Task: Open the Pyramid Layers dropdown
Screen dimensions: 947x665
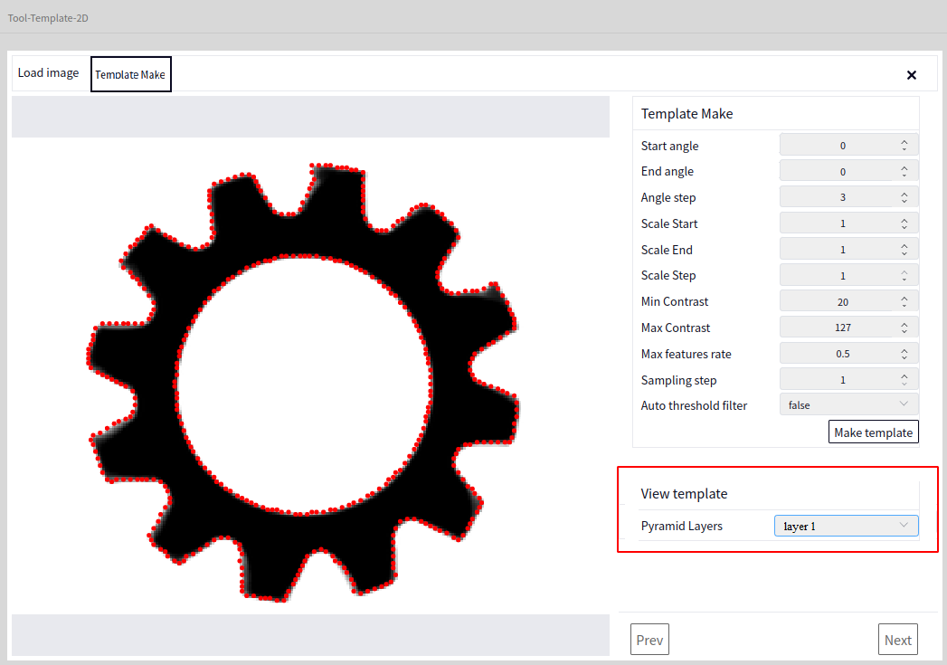Action: click(846, 526)
